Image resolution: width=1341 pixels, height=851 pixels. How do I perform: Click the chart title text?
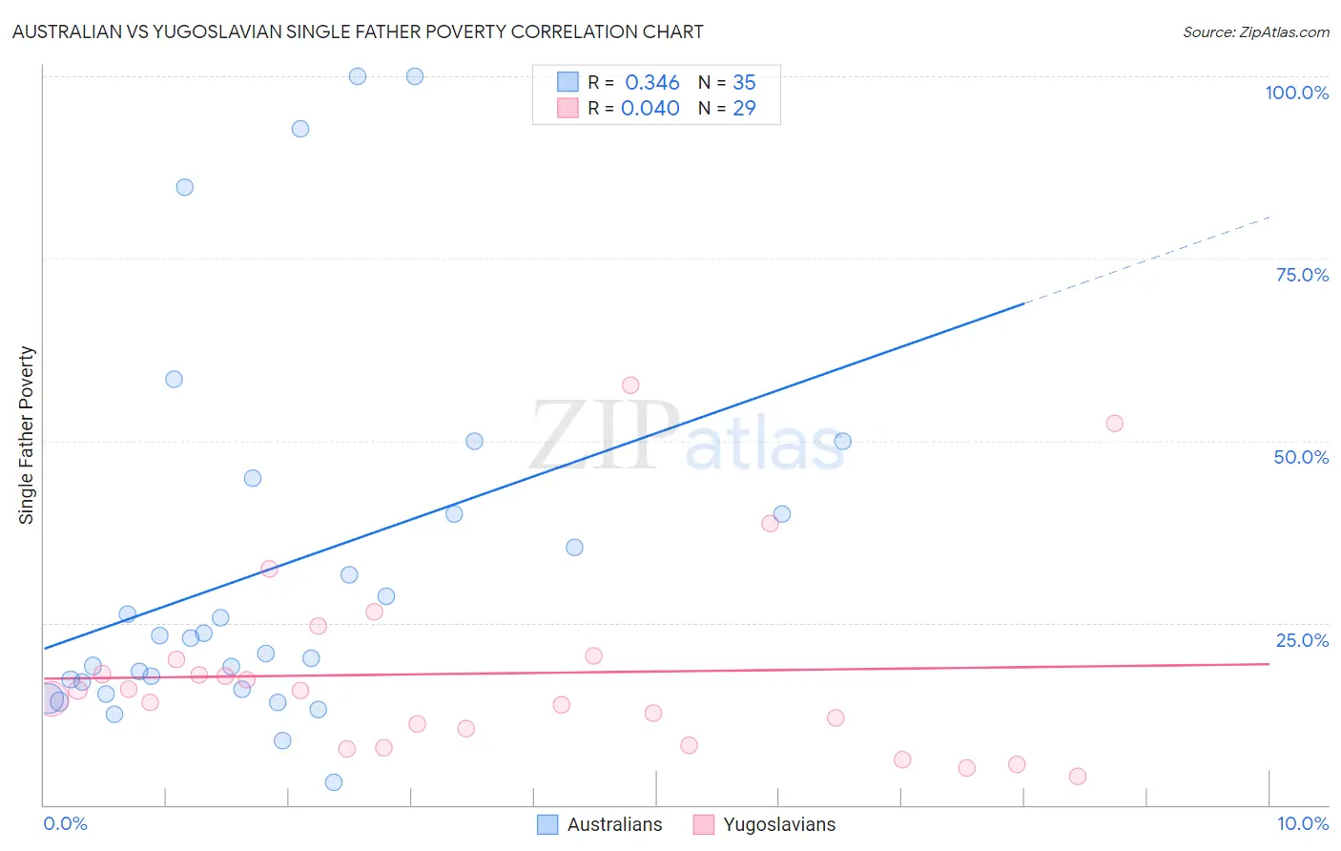coord(358,31)
